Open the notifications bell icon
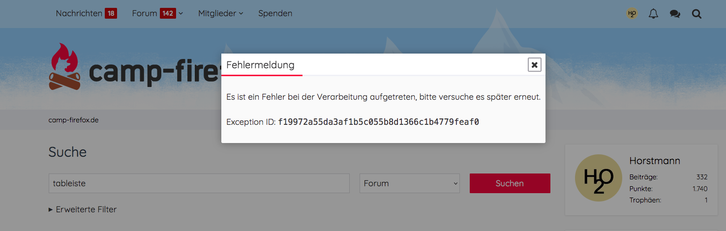The image size is (726, 231). [653, 14]
